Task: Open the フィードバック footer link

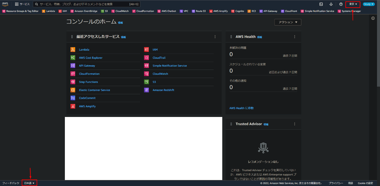Action: [x=11, y=183]
